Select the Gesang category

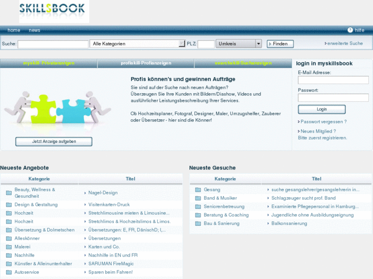point(212,190)
